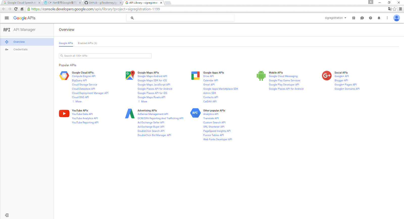
Task: Click the Search all 100+ APIs field
Action: click(x=105, y=56)
